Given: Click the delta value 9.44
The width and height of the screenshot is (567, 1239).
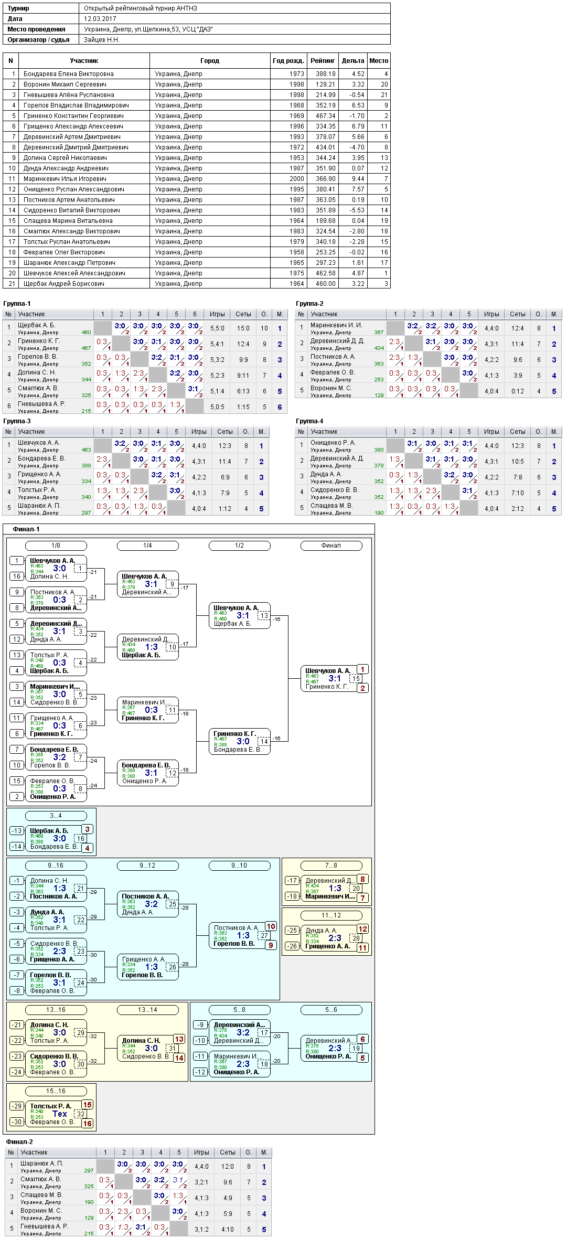Looking at the screenshot, I should pyautogui.click(x=358, y=179).
